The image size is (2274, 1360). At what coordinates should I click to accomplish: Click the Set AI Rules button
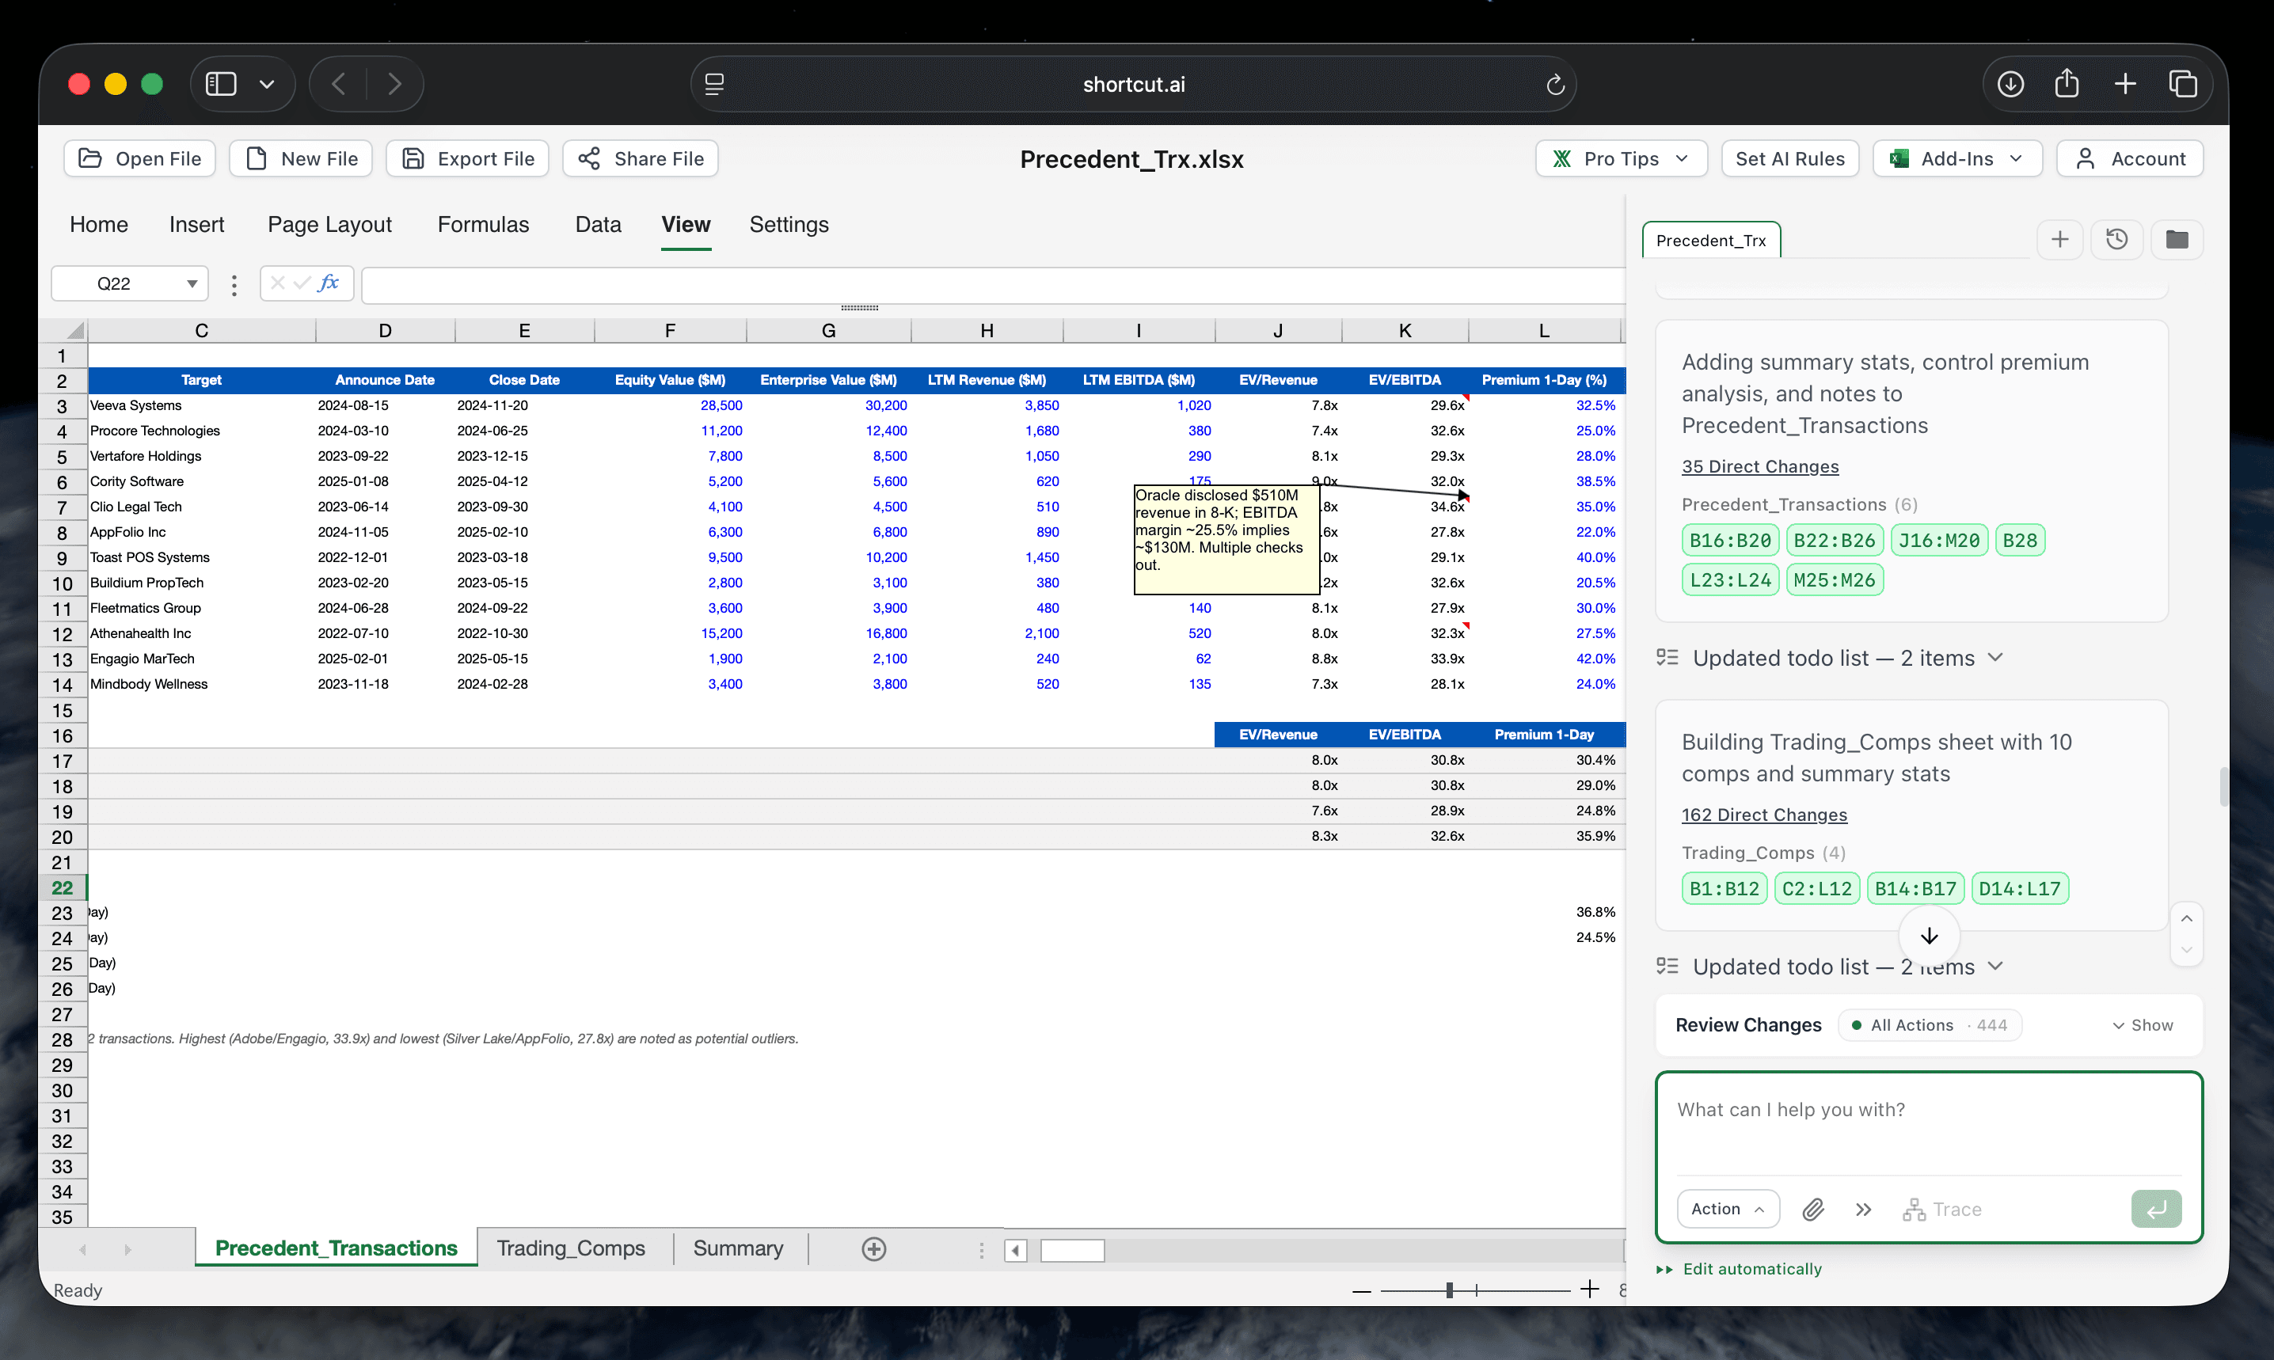point(1790,158)
